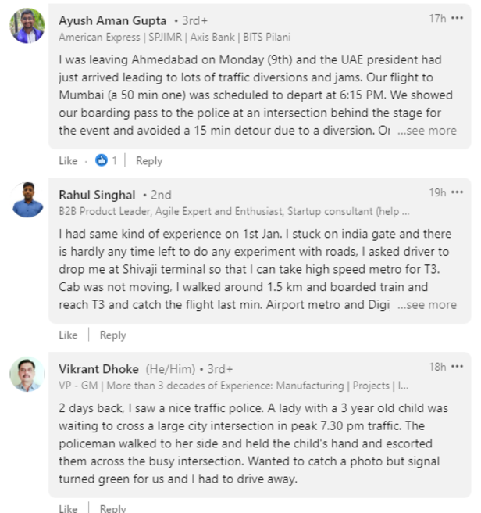Open Rahul Singhal's profile picture
This screenshot has height=513, width=481.
point(27,200)
